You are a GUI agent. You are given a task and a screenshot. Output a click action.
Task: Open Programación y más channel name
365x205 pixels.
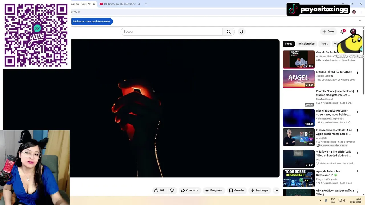tap(327, 179)
